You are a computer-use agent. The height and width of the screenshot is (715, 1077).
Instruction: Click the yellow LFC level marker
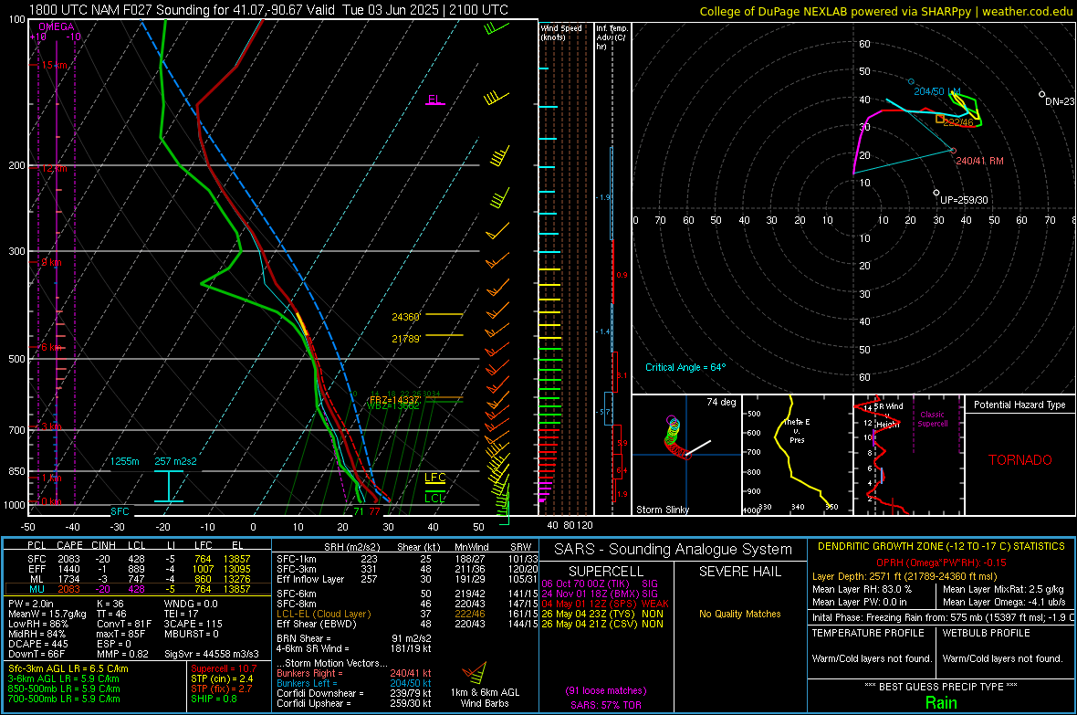(x=434, y=478)
